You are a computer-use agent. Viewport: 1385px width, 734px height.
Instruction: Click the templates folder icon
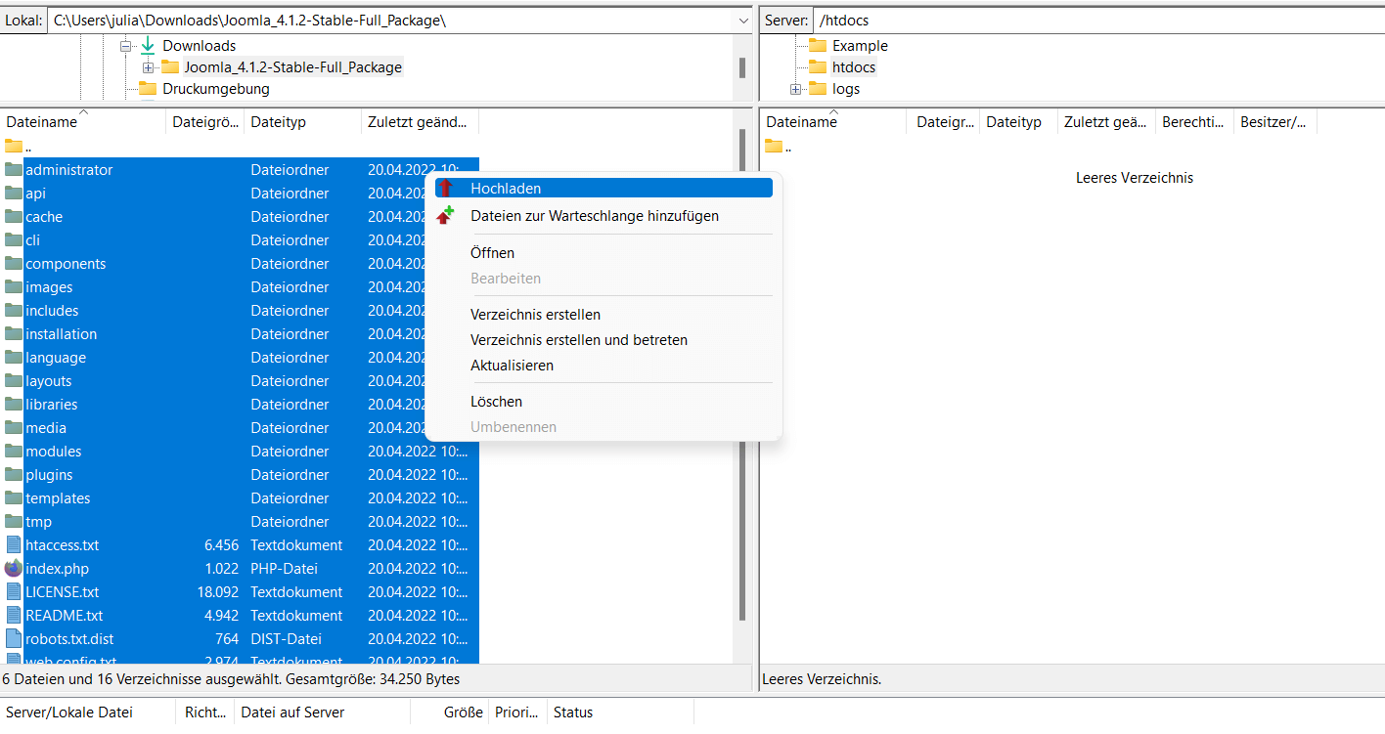click(14, 497)
